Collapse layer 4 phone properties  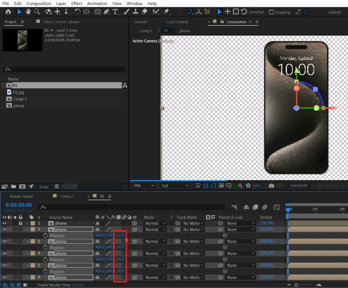pyautogui.click(x=28, y=254)
